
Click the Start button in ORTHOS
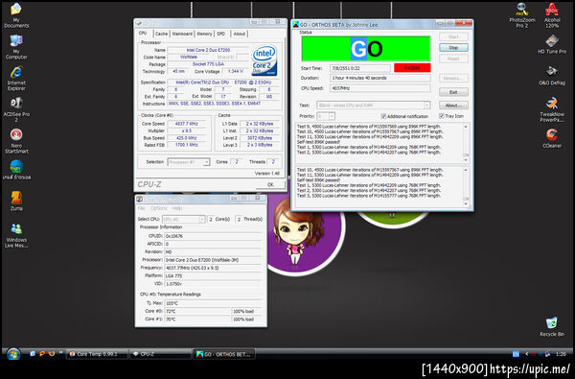(x=453, y=36)
